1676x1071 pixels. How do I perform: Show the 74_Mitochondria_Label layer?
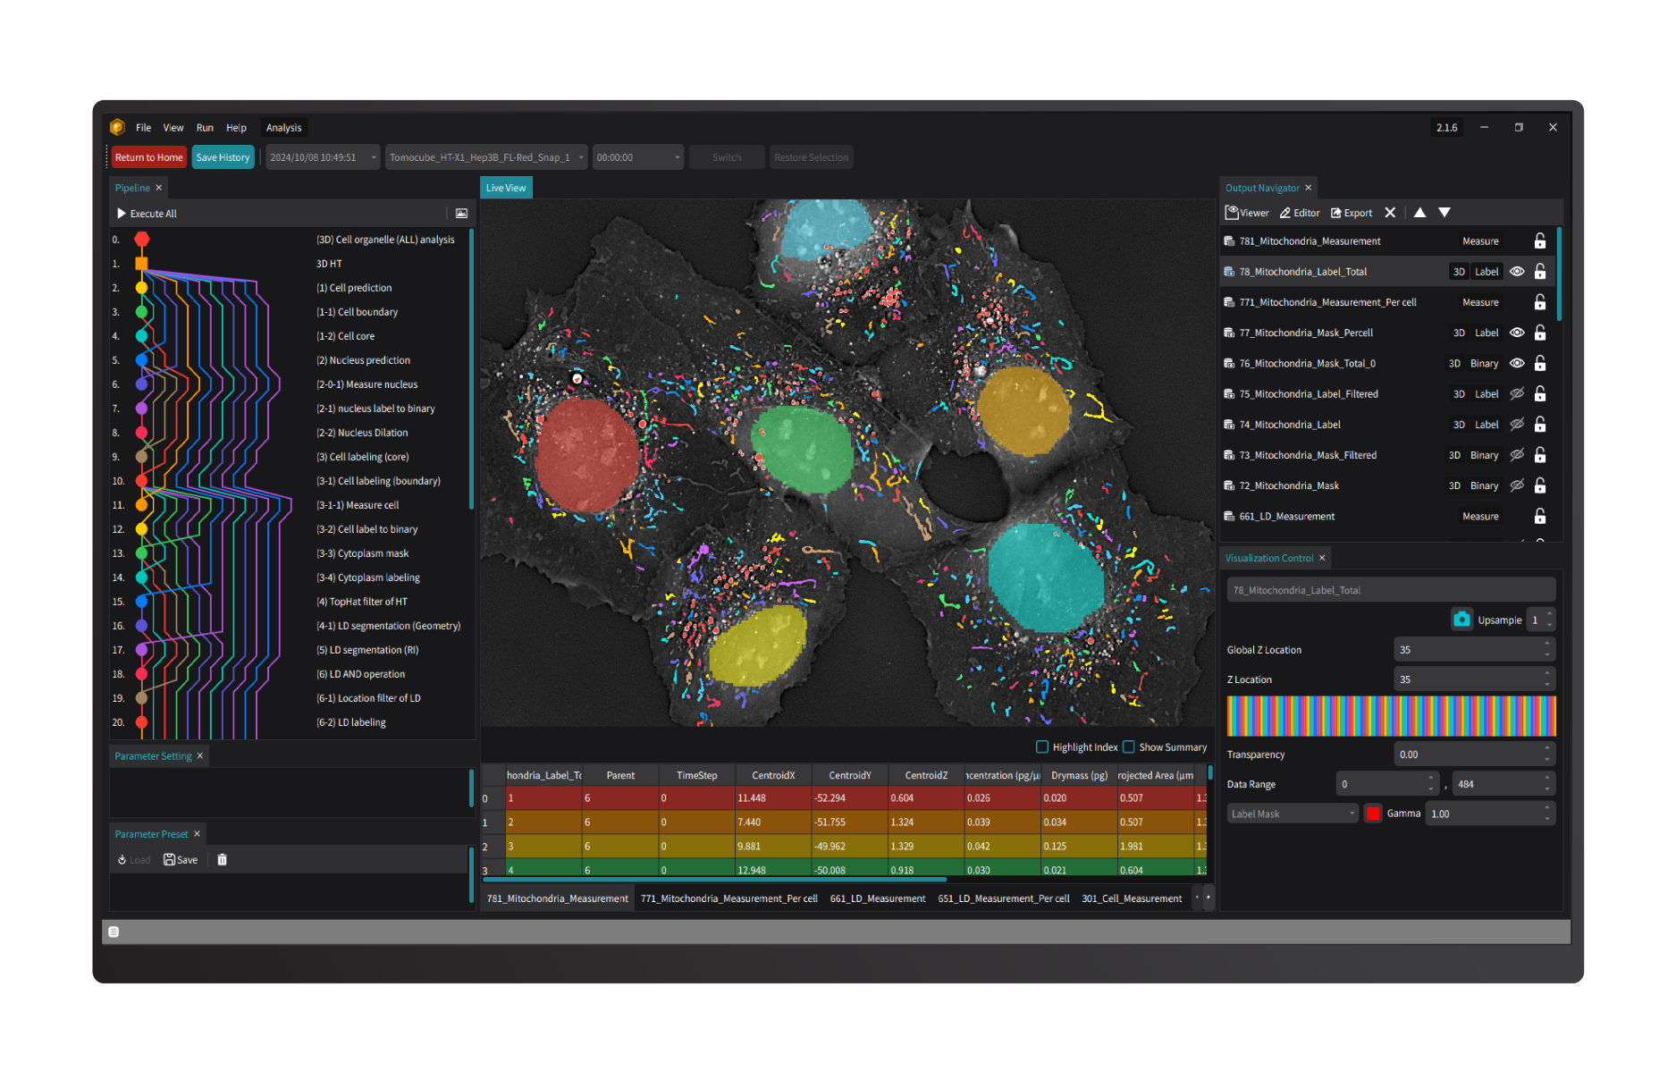tap(1517, 425)
